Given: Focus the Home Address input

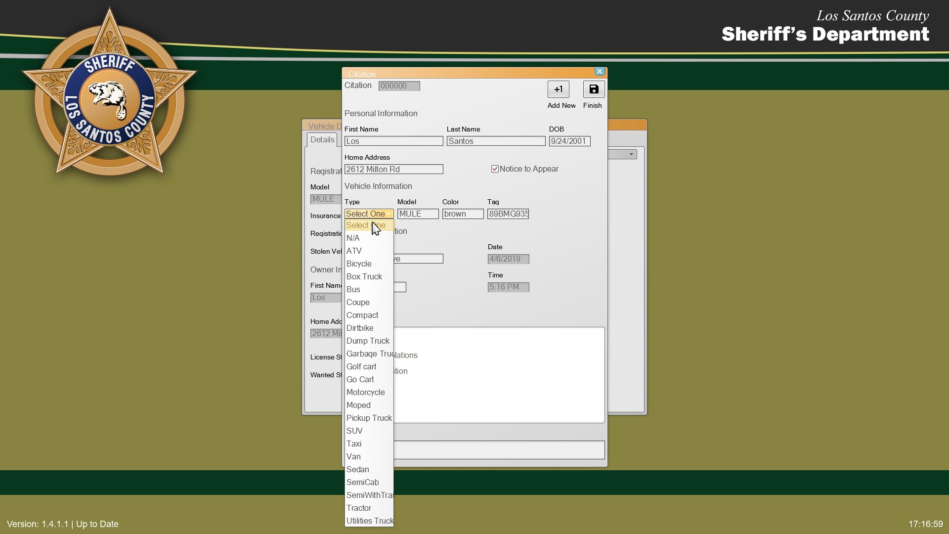Looking at the screenshot, I should 393,170.
